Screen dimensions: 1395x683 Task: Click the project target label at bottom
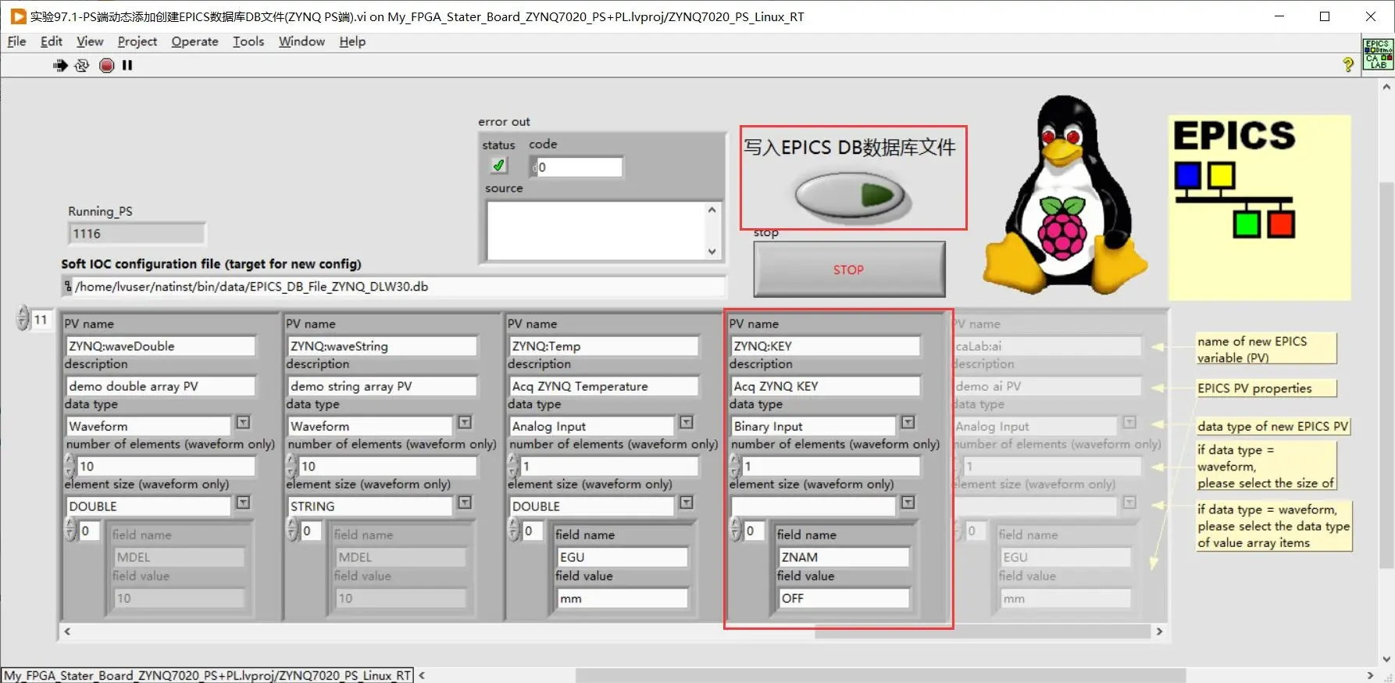[208, 675]
